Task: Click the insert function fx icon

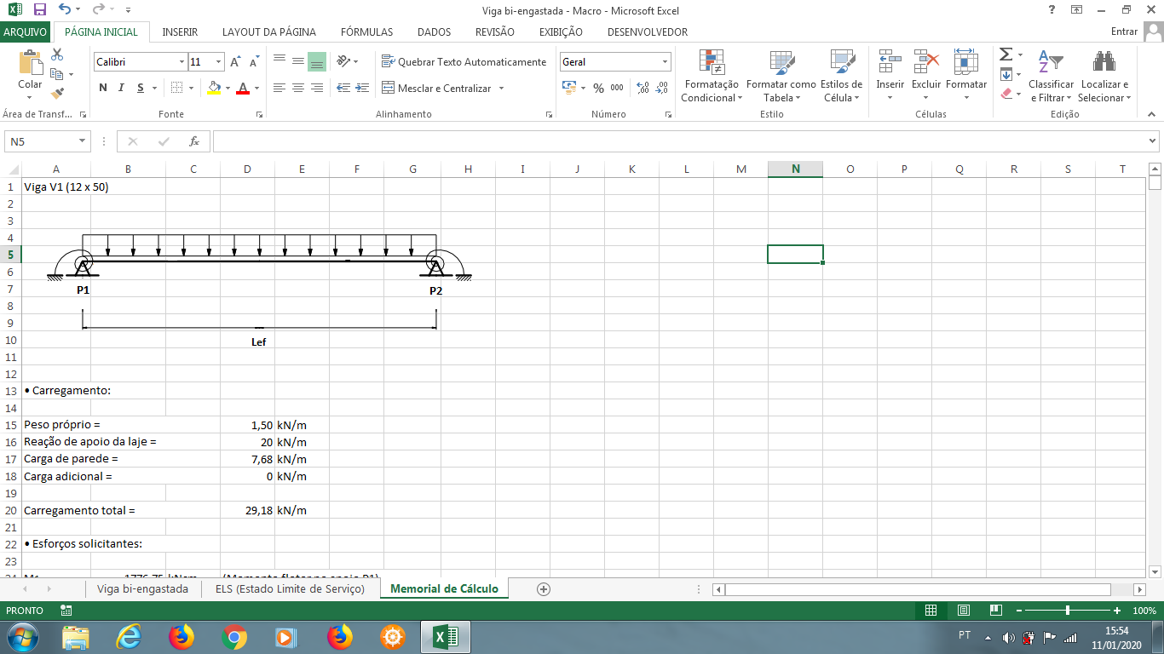Action: coord(194,141)
